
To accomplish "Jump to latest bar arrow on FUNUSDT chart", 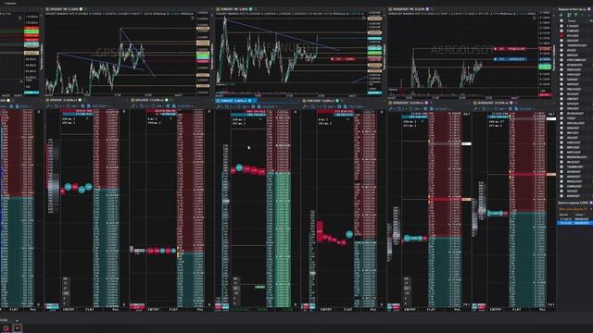I will [364, 18].
